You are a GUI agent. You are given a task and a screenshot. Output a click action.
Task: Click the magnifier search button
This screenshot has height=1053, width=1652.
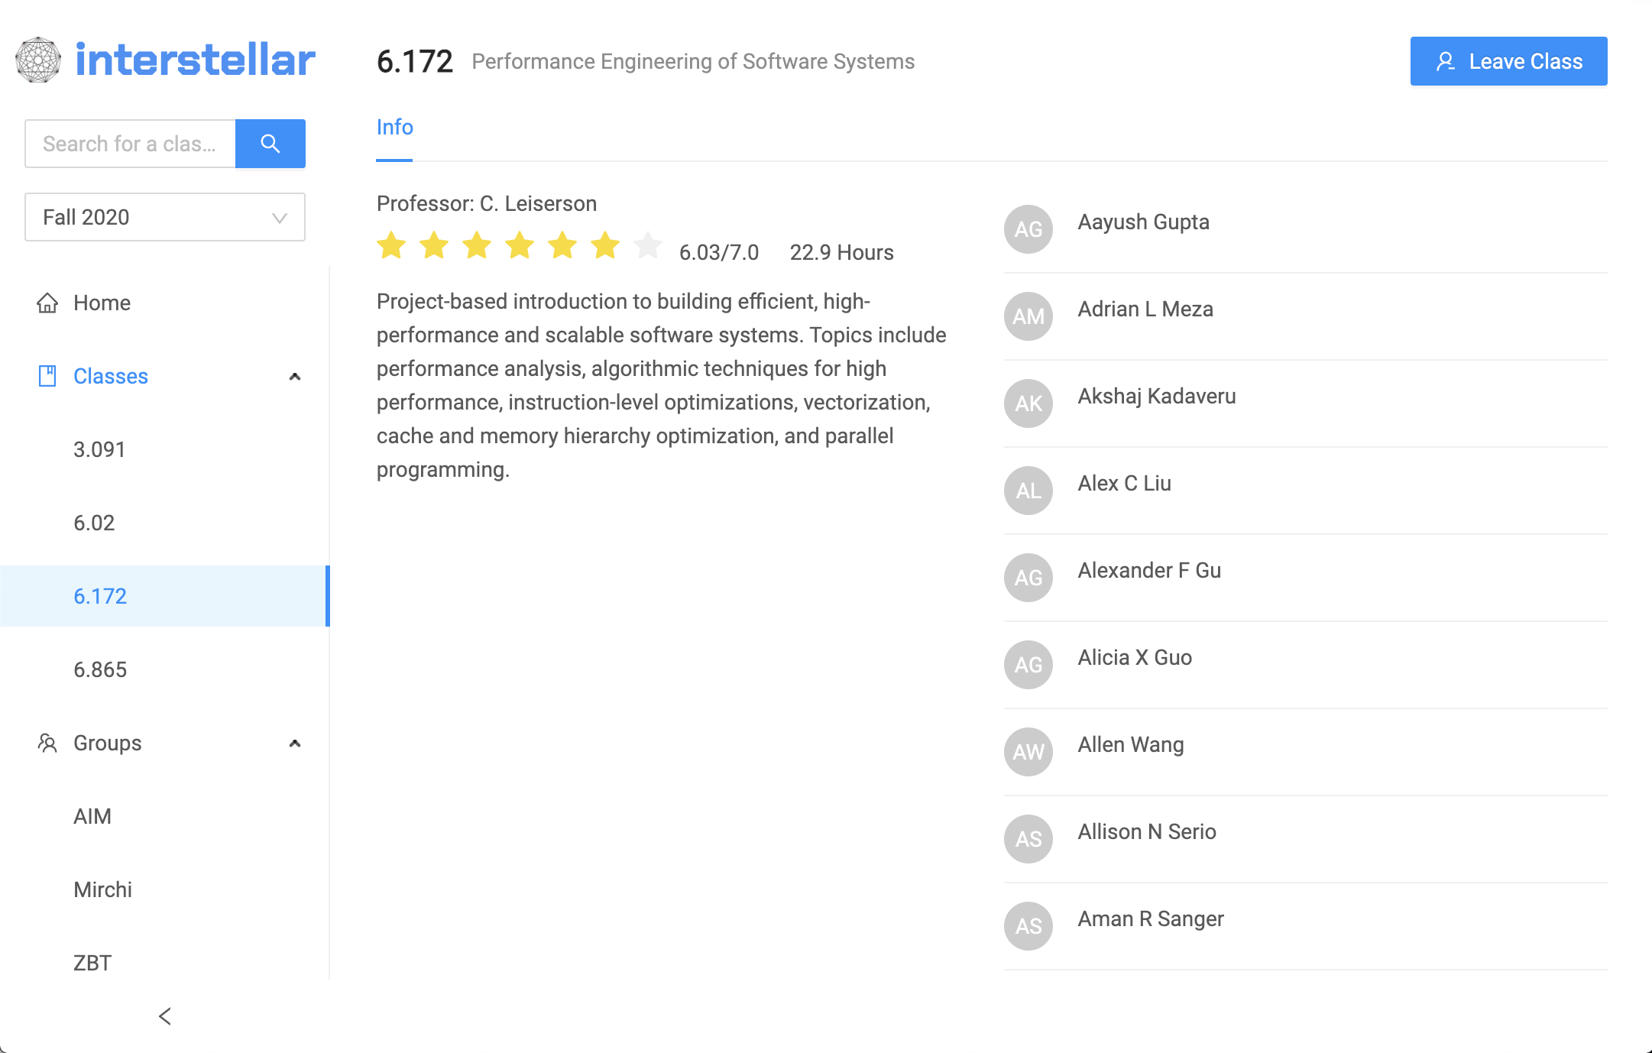point(270,144)
